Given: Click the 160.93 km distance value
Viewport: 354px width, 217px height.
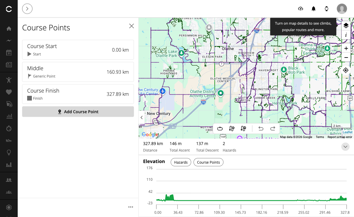Looking at the screenshot, I should pyautogui.click(x=118, y=72).
